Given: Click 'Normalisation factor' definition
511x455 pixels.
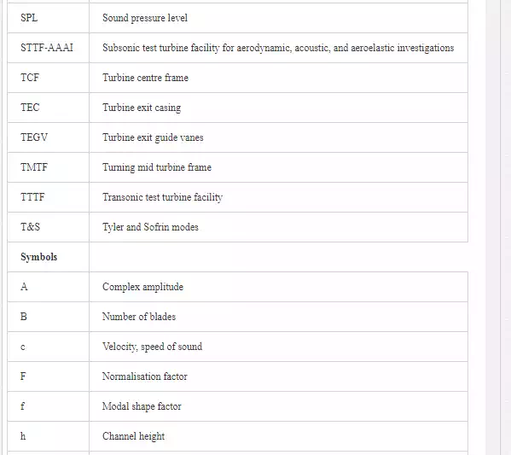Looking at the screenshot, I should [x=145, y=376].
